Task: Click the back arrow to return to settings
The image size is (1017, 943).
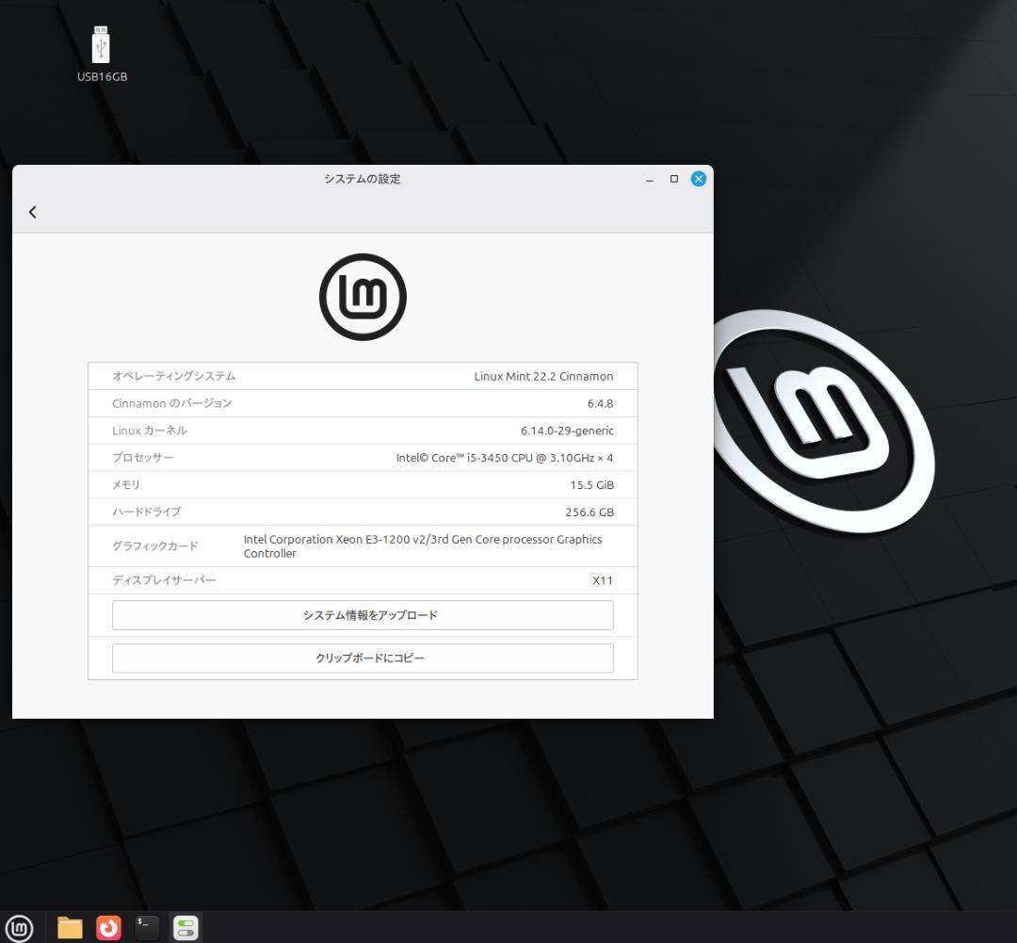Action: (32, 211)
